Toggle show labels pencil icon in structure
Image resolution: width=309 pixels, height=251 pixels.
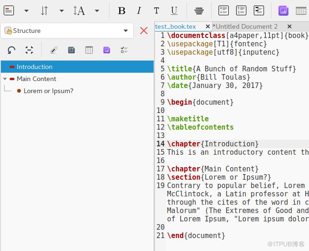pyautogui.click(x=54, y=50)
